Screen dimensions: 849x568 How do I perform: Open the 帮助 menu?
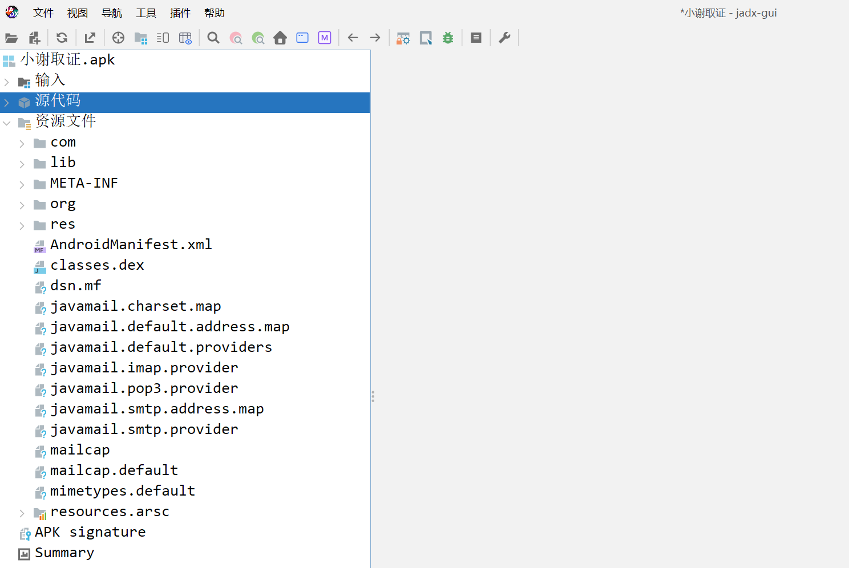215,13
